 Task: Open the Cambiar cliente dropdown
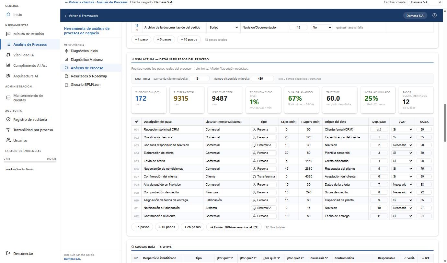pos(425,2)
